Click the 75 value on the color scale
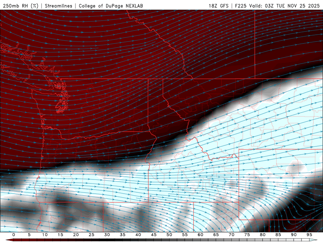This screenshot has width=323, height=242. click(247, 235)
